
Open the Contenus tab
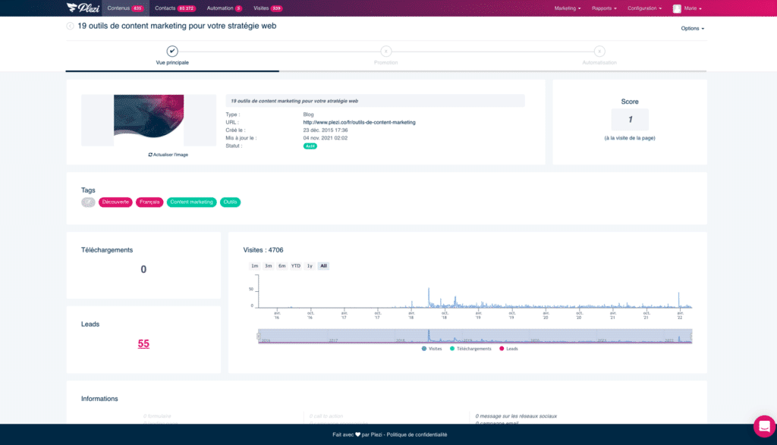pos(125,8)
